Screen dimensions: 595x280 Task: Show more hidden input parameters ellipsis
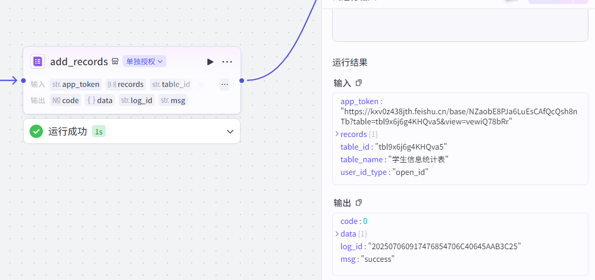point(224,84)
